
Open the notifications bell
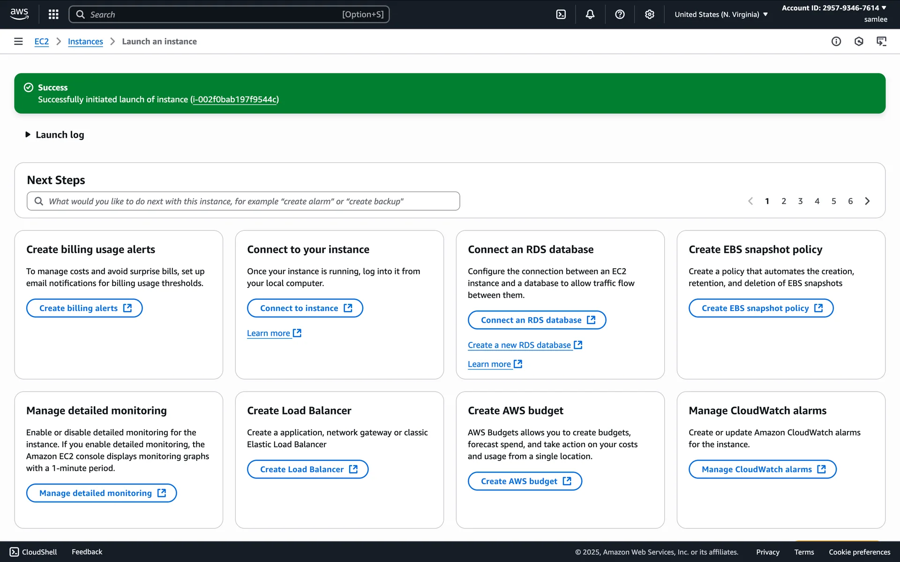point(590,15)
